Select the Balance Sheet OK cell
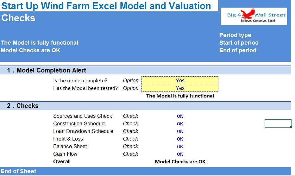The image size is (295, 176). click(x=180, y=147)
